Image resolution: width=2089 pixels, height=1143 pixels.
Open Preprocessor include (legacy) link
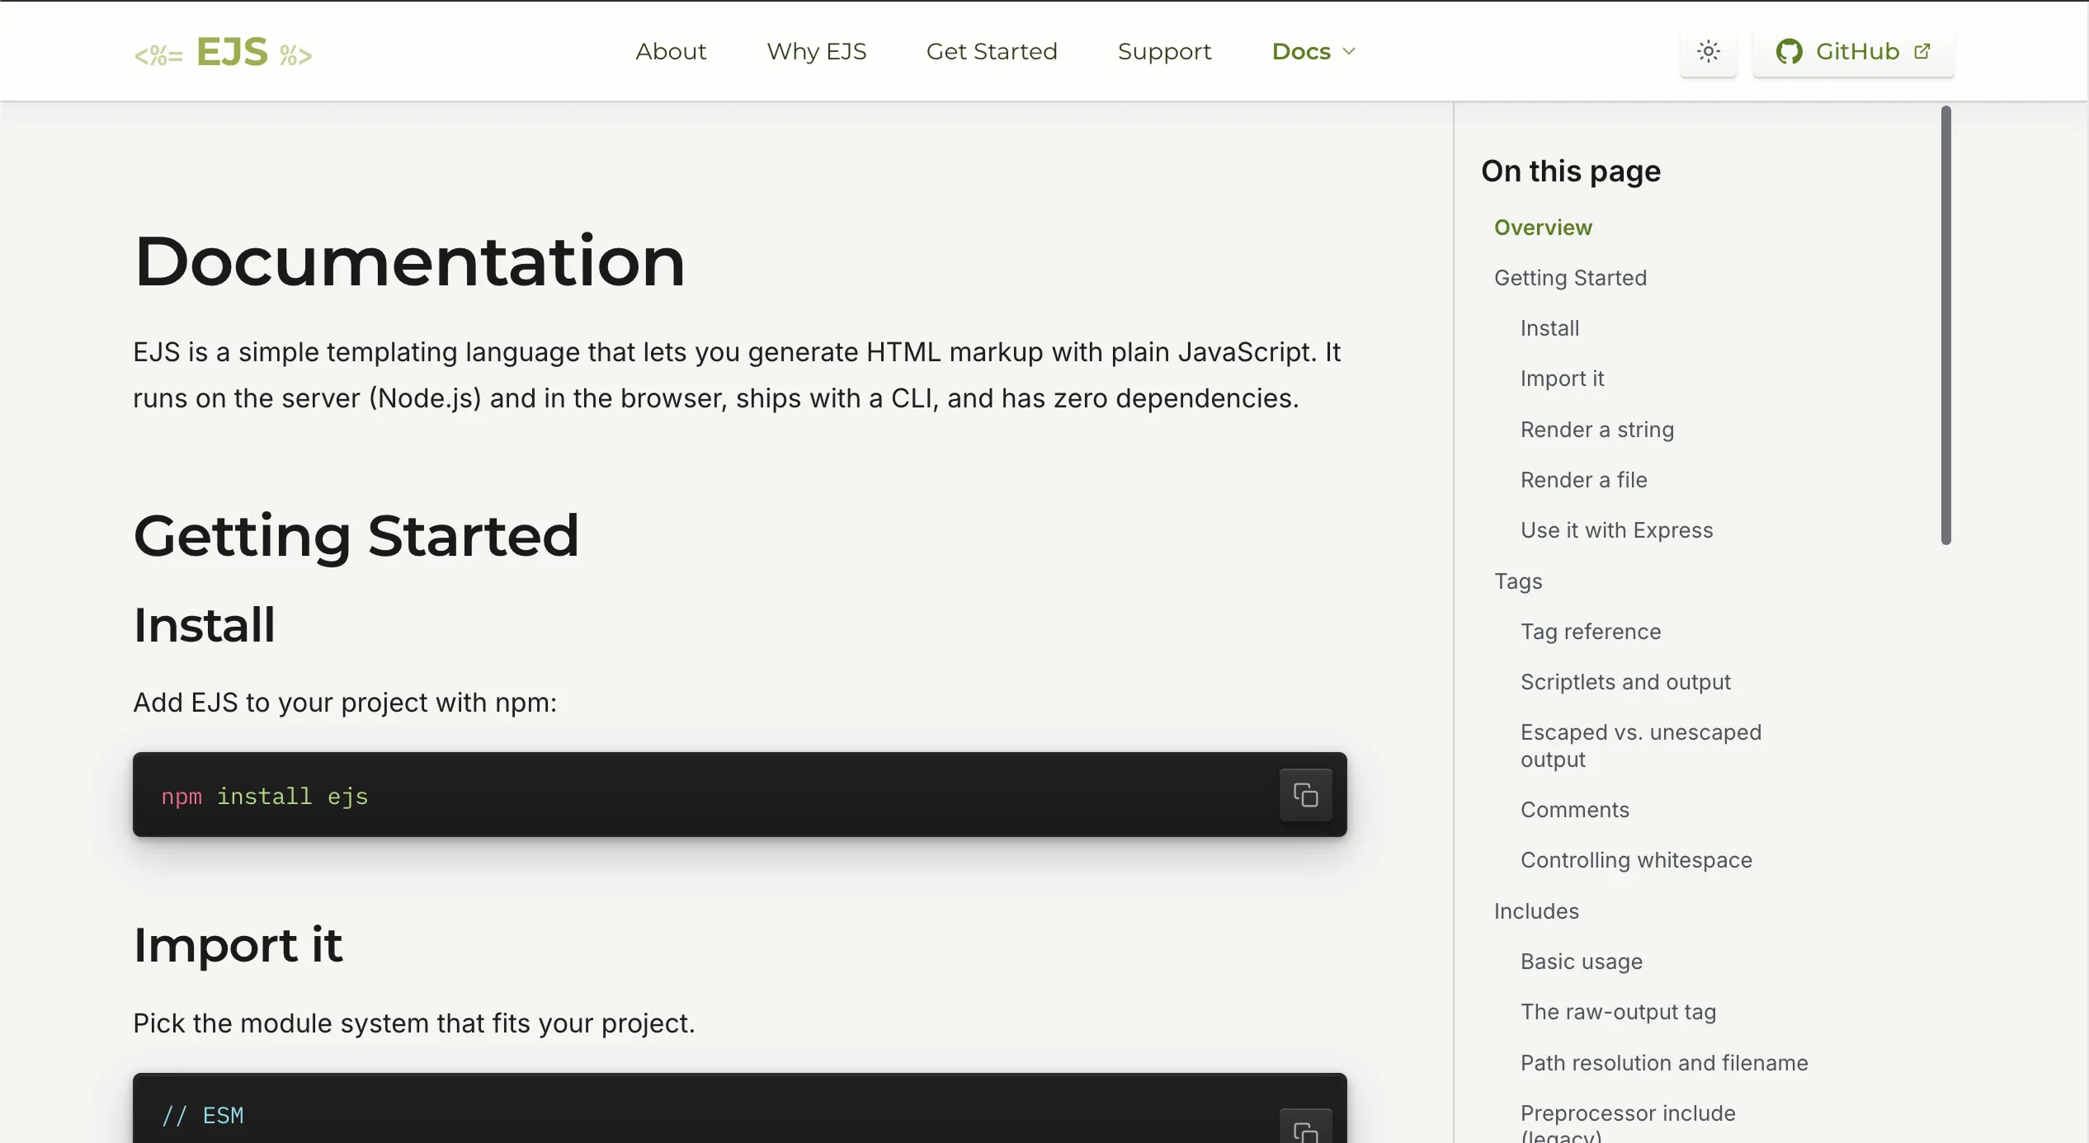click(1628, 1122)
